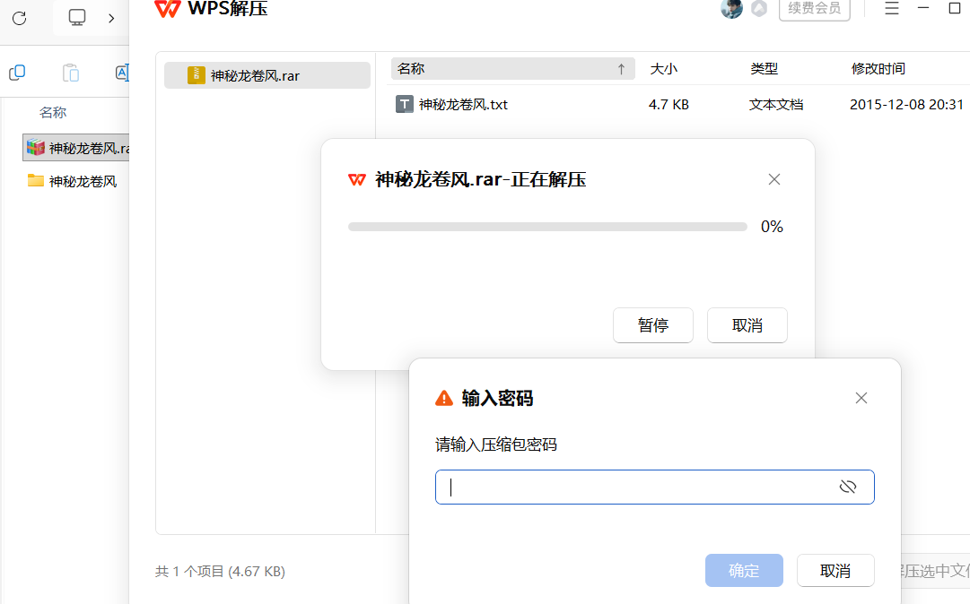Close the 正在解压 progress dialog

(773, 179)
